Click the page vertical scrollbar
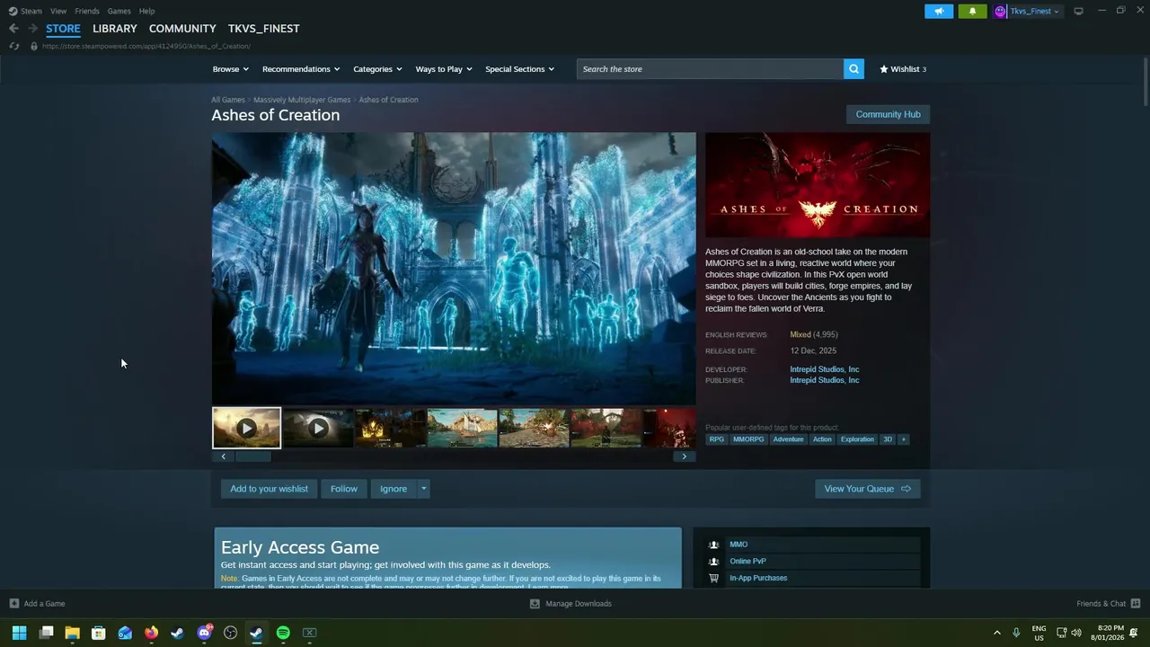Viewport: 1150px width, 647px height. [x=1146, y=81]
